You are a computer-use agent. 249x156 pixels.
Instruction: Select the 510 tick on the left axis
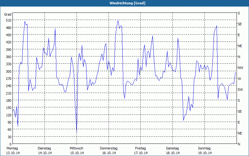tap(8, 20)
